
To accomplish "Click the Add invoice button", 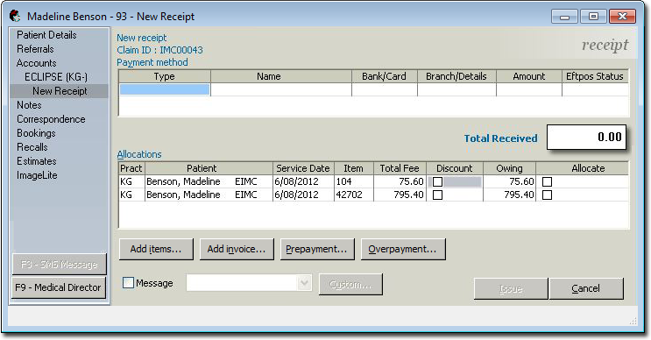I will [x=237, y=249].
